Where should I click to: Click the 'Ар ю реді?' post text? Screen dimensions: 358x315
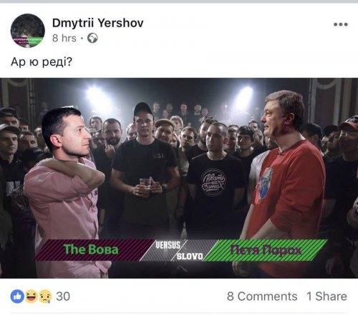(x=42, y=62)
